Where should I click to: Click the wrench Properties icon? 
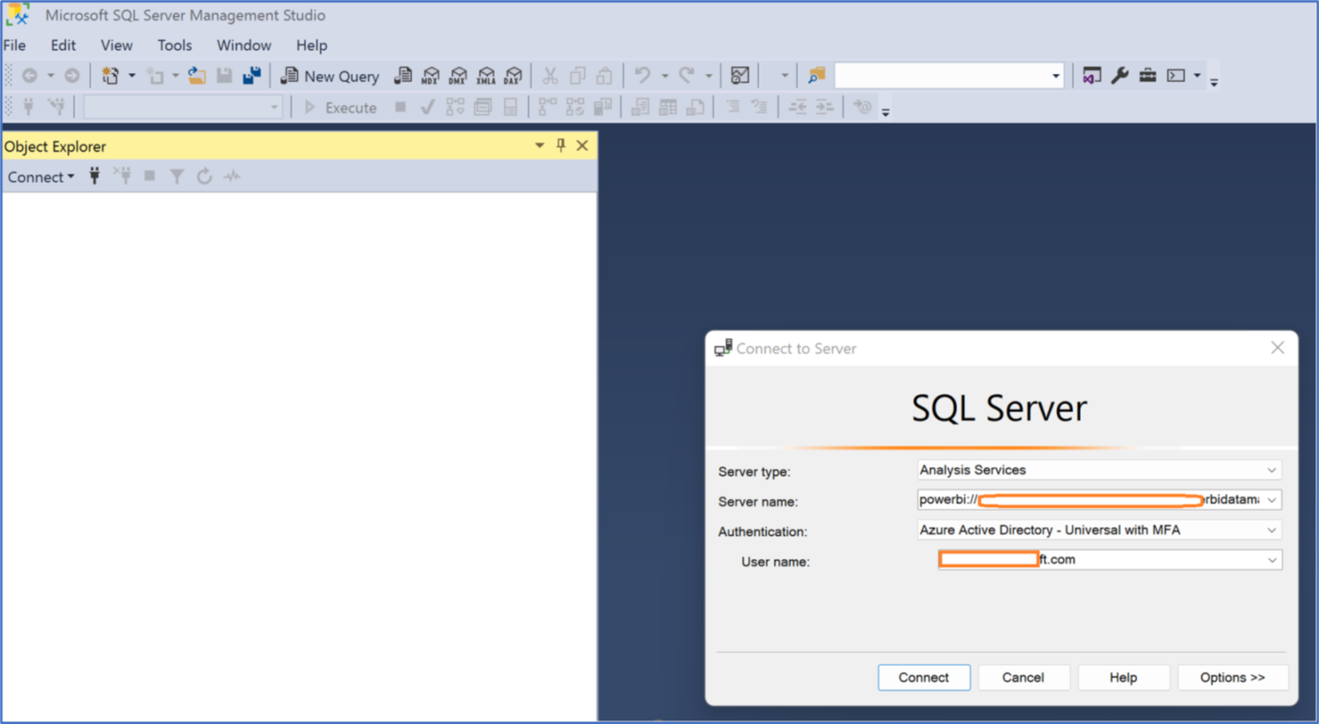1120,76
